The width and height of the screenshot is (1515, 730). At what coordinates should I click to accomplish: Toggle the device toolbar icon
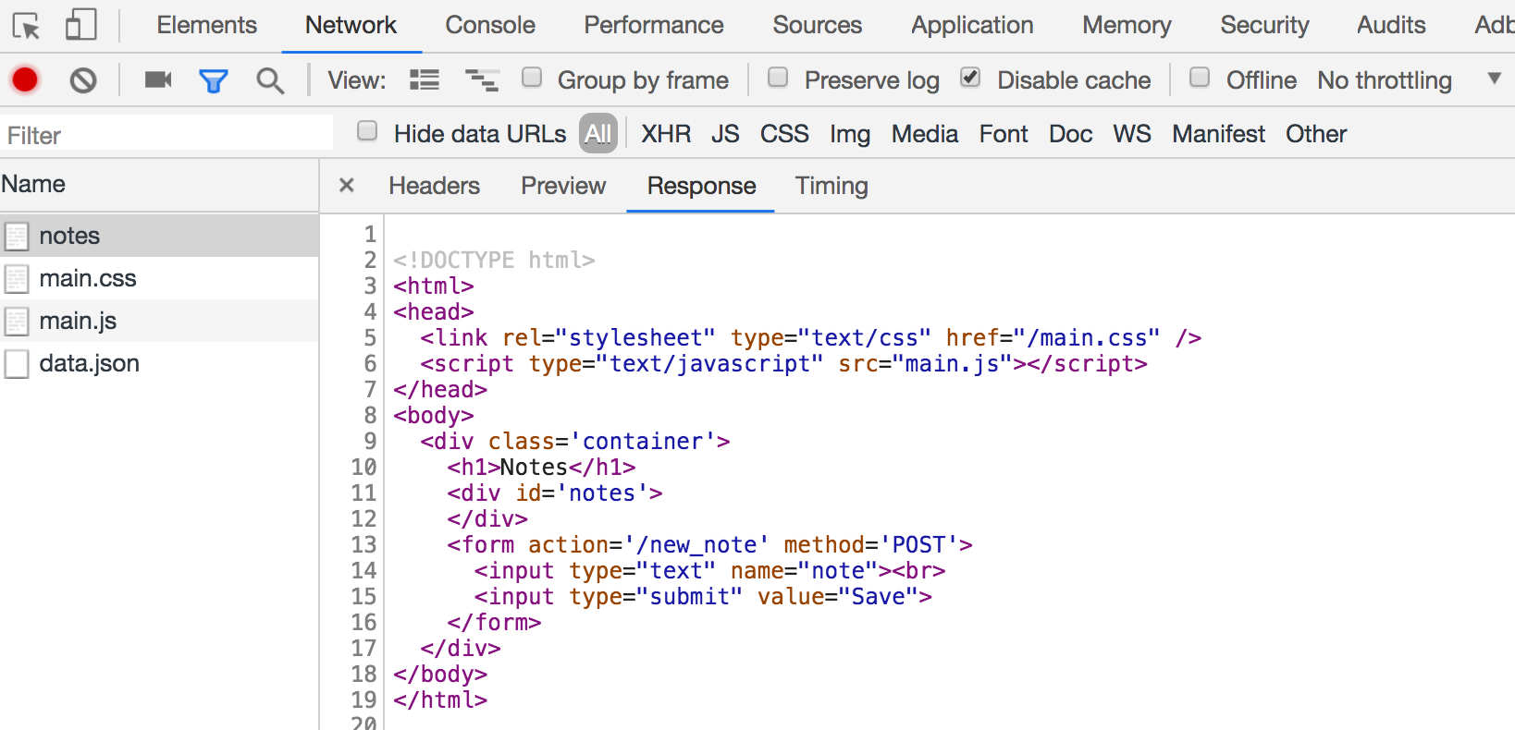click(80, 25)
